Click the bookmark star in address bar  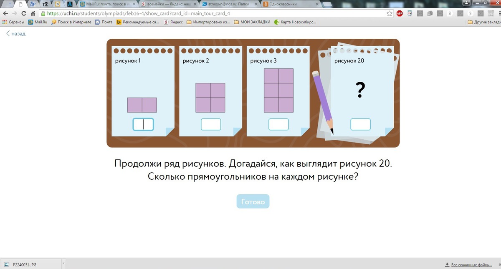(390, 13)
